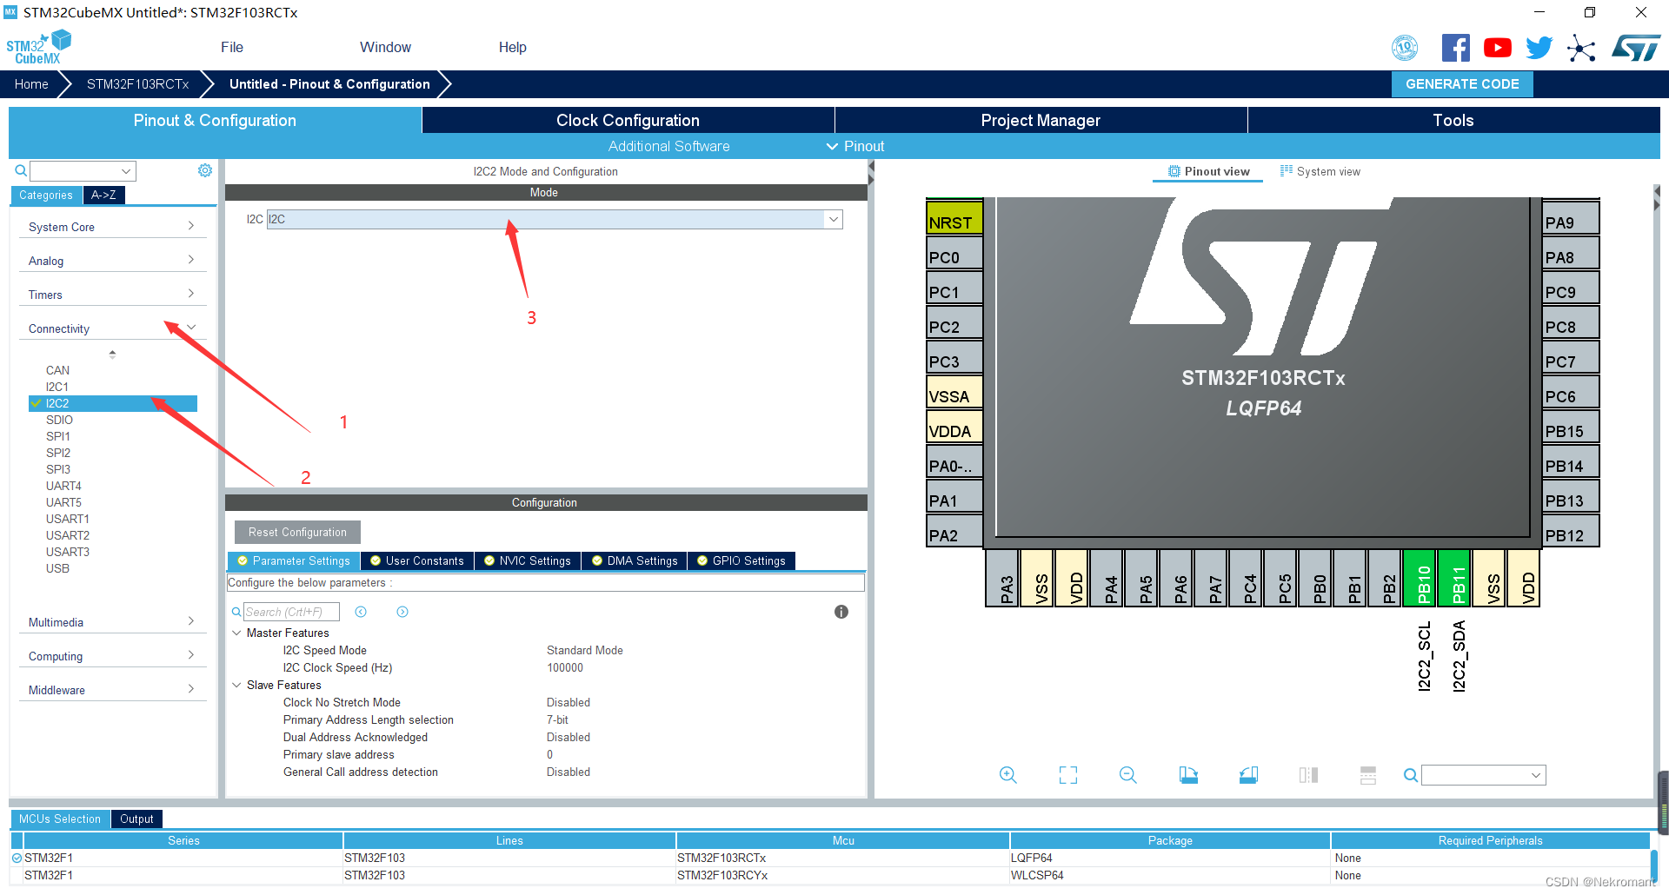Image resolution: width=1669 pixels, height=895 pixels.
Task: Click the I2C Clock Speed value 100000
Action: [x=565, y=667]
